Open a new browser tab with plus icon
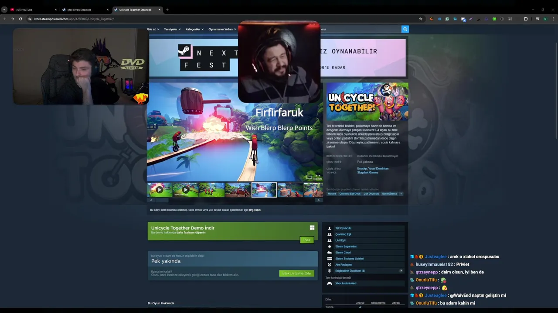Viewport: 558px width, 313px height. [x=167, y=10]
